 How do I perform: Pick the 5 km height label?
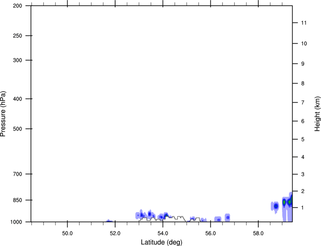tap(303, 140)
